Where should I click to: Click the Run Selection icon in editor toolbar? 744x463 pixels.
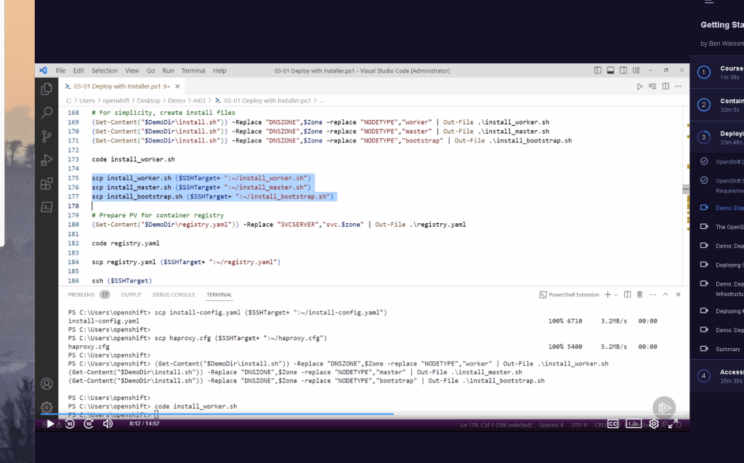653,86
